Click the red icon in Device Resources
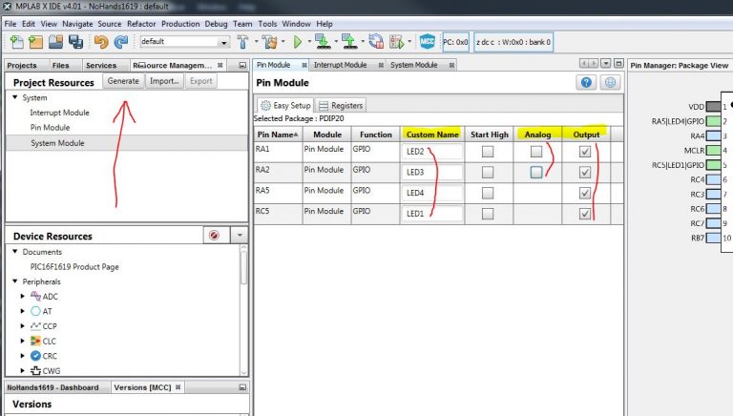The image size is (733, 416). coord(215,236)
